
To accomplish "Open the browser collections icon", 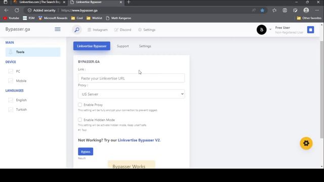I will click(285, 10).
